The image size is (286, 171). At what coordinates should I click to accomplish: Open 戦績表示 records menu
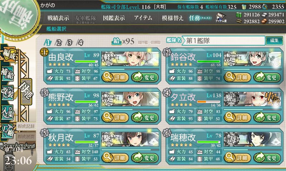[x=58, y=18]
